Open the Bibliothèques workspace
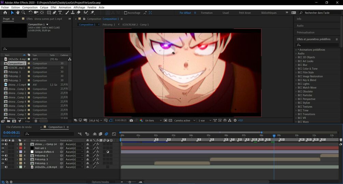This screenshot has height=184, width=343. [269, 13]
